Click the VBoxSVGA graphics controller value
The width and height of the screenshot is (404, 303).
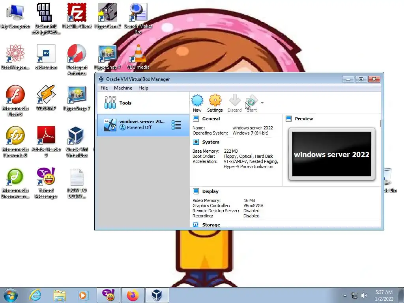pos(253,206)
